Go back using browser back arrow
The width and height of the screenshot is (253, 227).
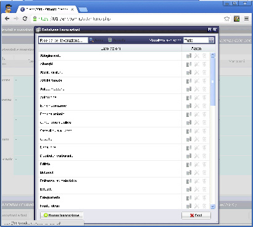tap(7, 19)
